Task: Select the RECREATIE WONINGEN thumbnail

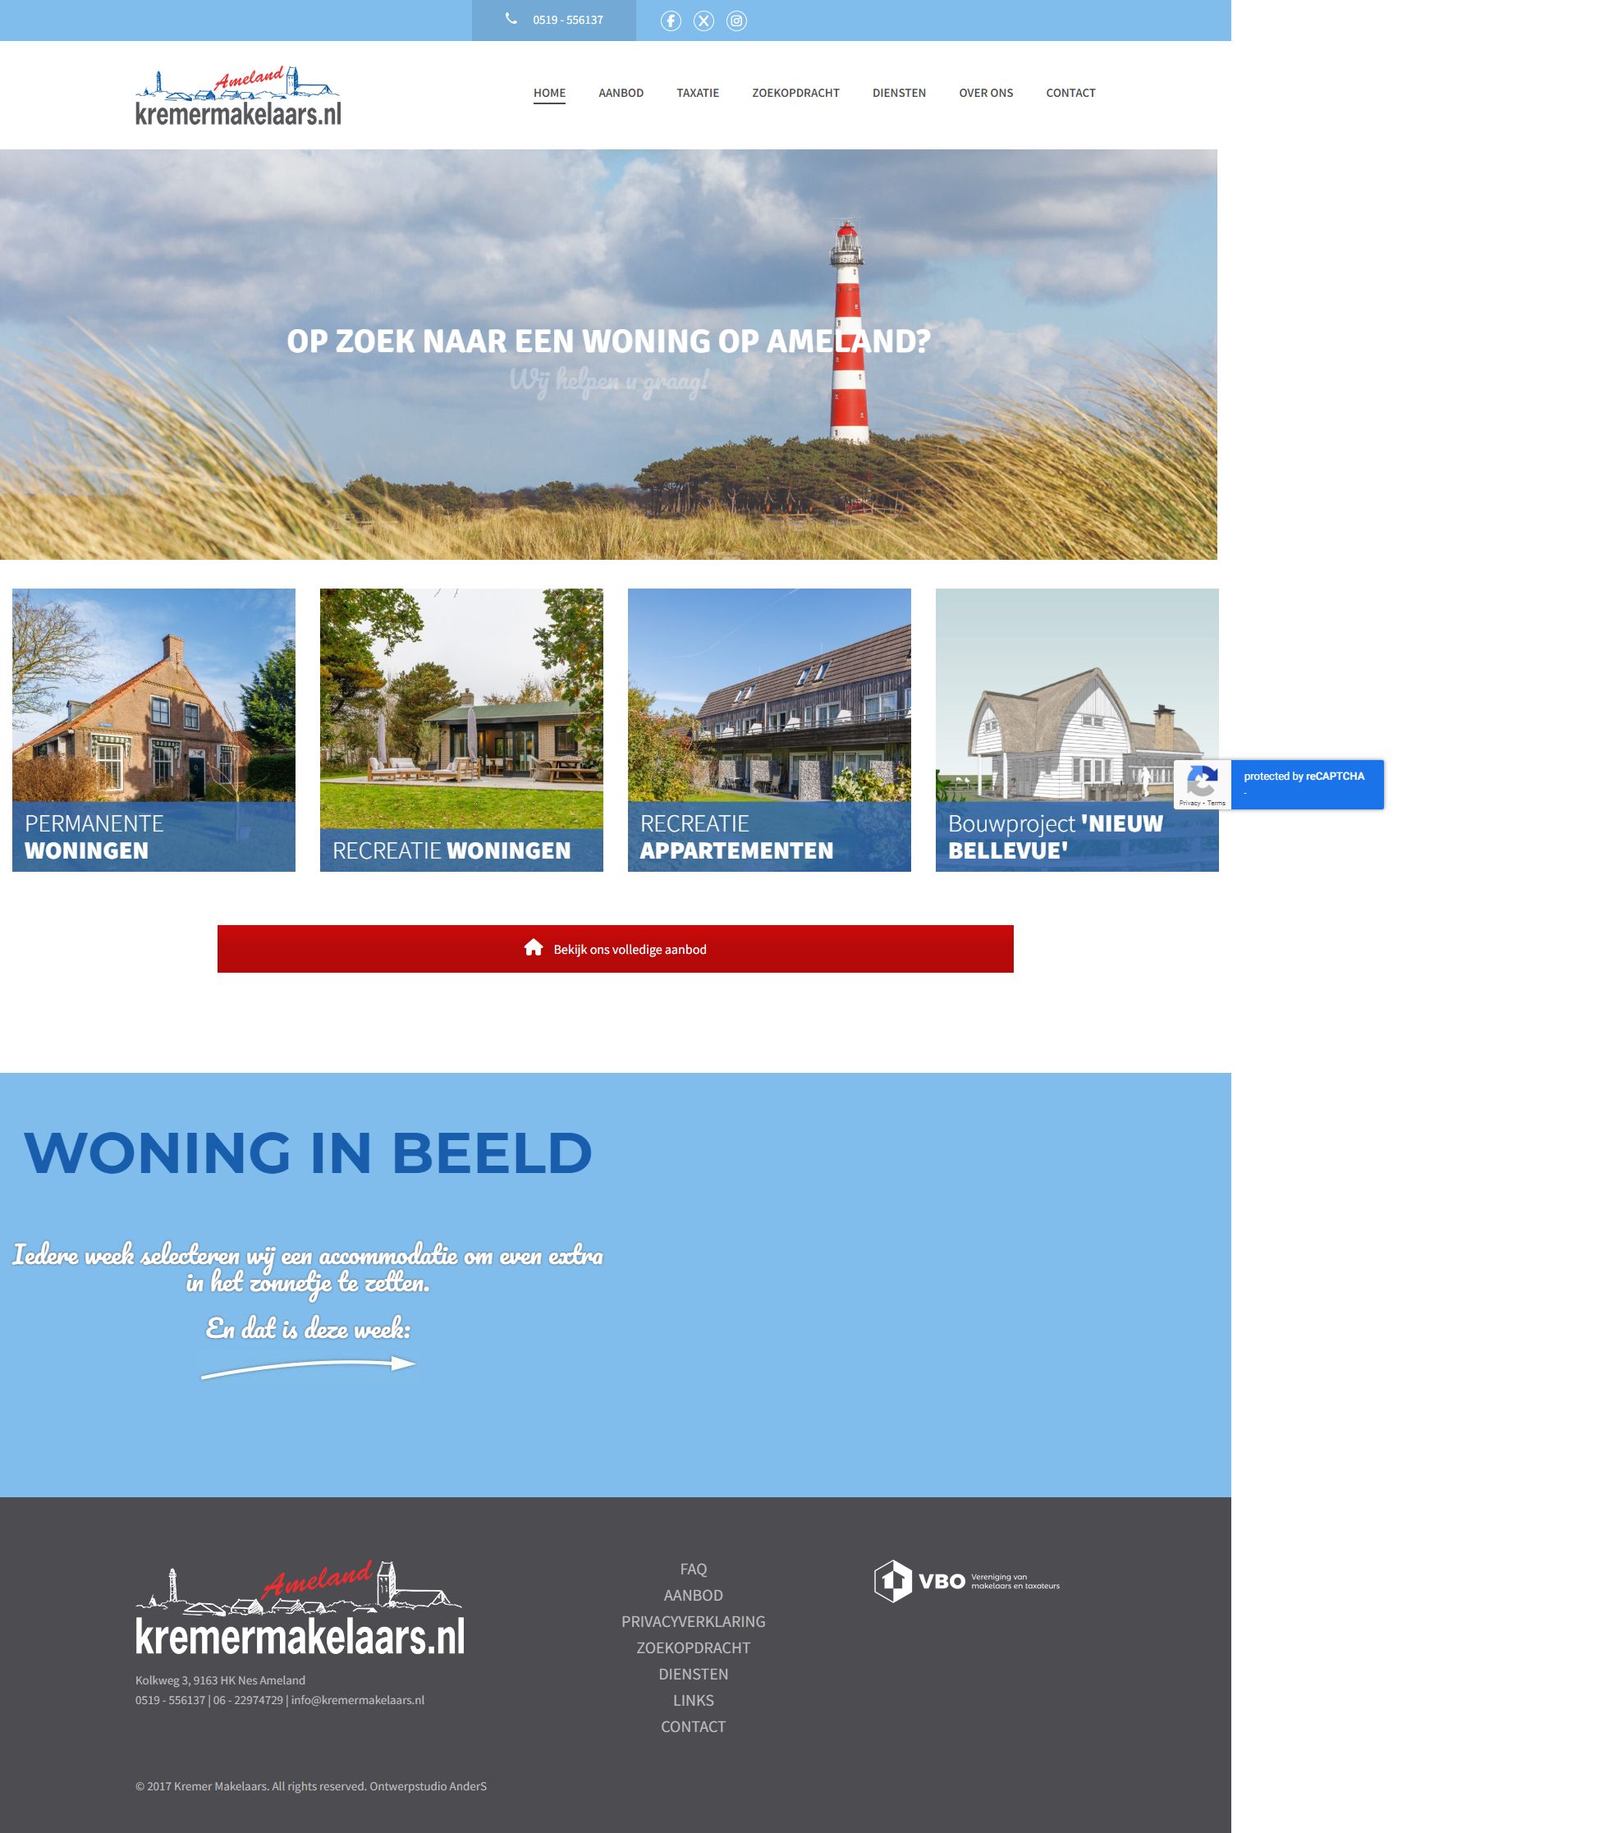Action: (461, 730)
